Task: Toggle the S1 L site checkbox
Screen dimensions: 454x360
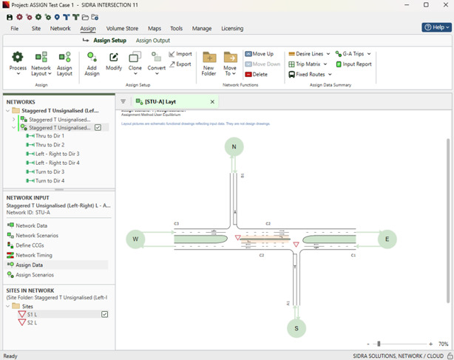Action: [104, 314]
